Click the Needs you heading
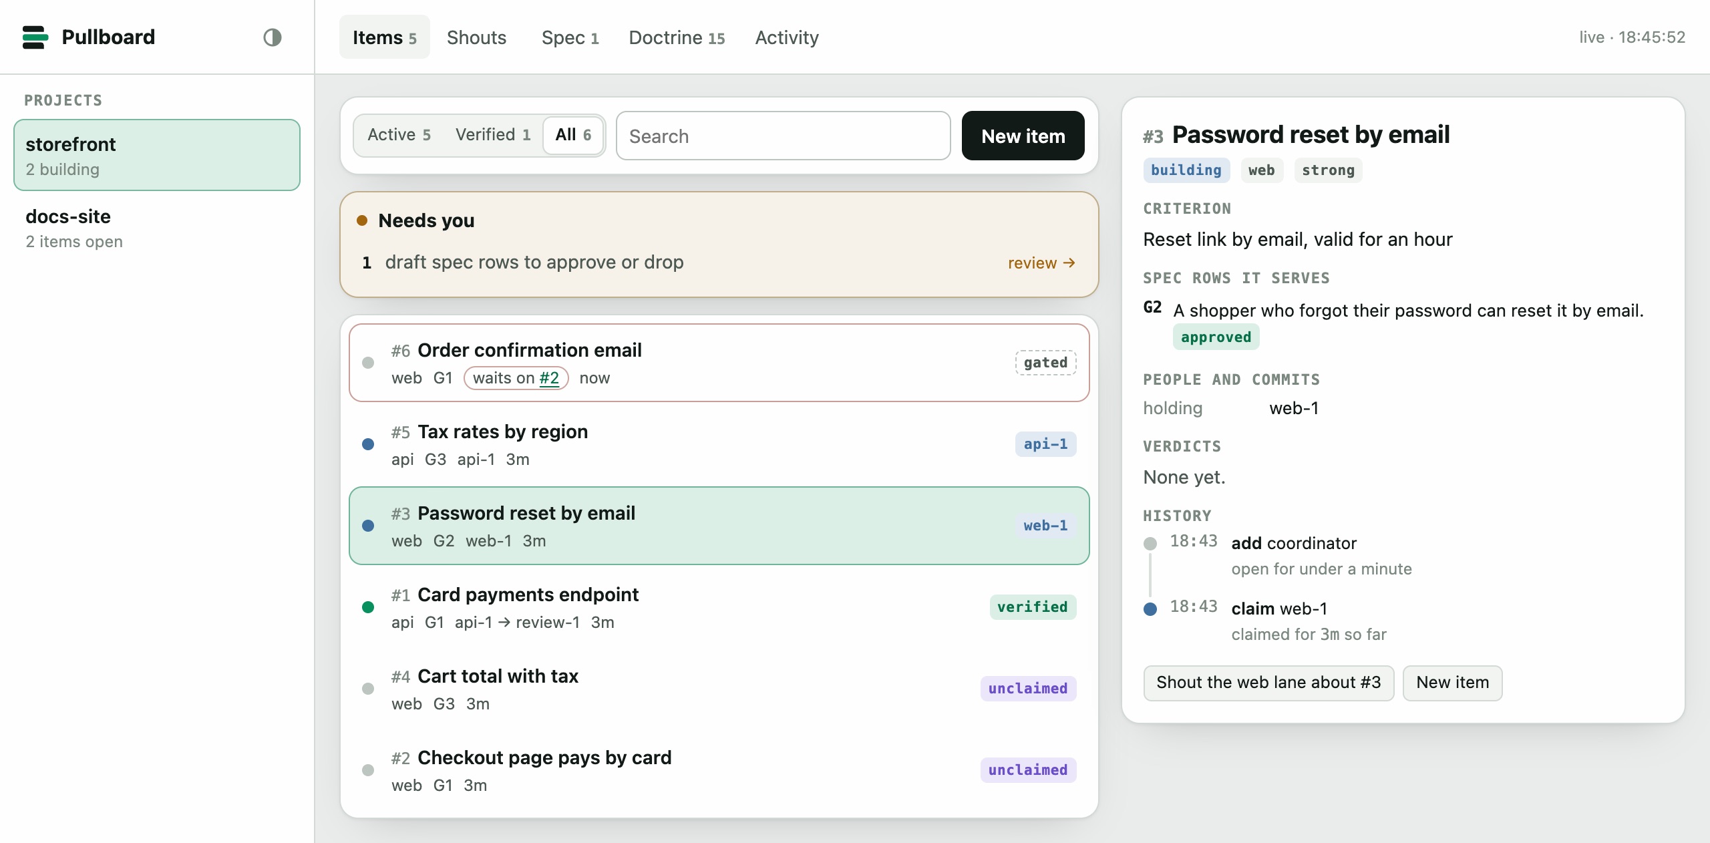 point(426,220)
